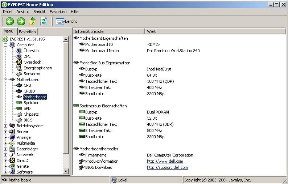
Task: Click the CPUID chip icon
Action: 19,91
